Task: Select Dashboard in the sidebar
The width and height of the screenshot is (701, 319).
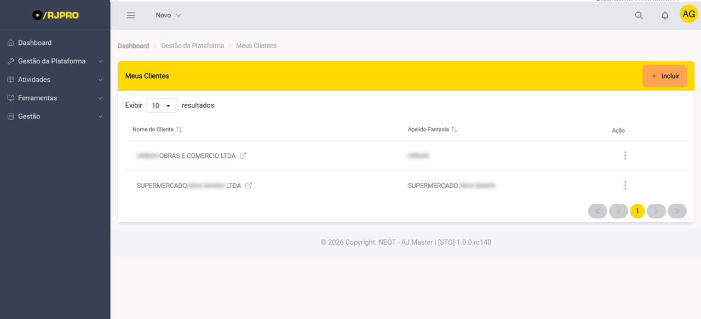Action: pyautogui.click(x=35, y=43)
